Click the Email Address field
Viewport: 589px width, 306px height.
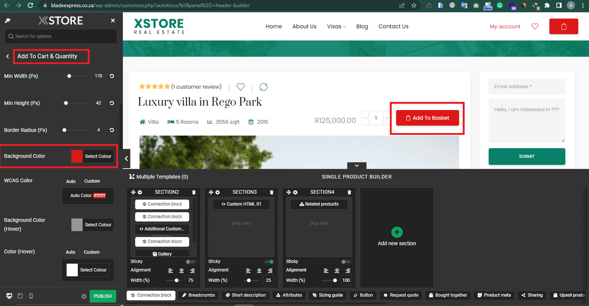[527, 87]
